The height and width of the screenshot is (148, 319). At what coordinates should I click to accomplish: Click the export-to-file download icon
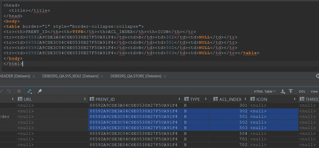pyautogui.click(x=283, y=92)
